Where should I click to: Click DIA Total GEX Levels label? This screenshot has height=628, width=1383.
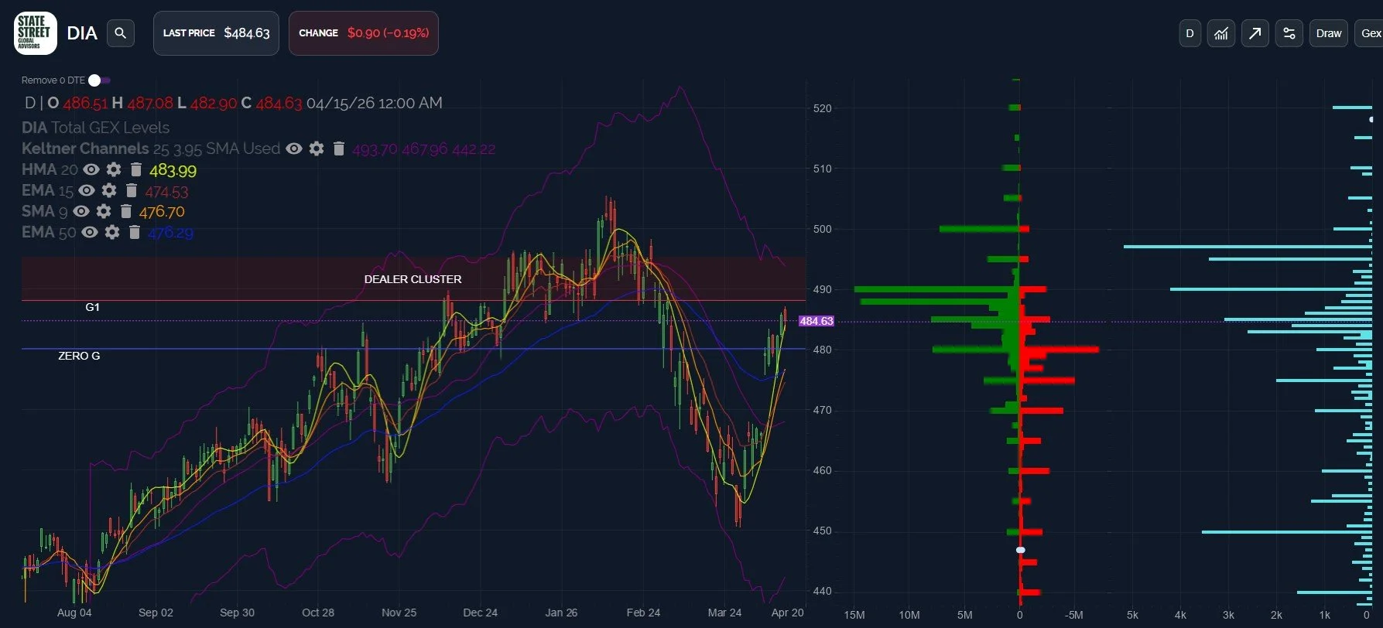tap(95, 128)
